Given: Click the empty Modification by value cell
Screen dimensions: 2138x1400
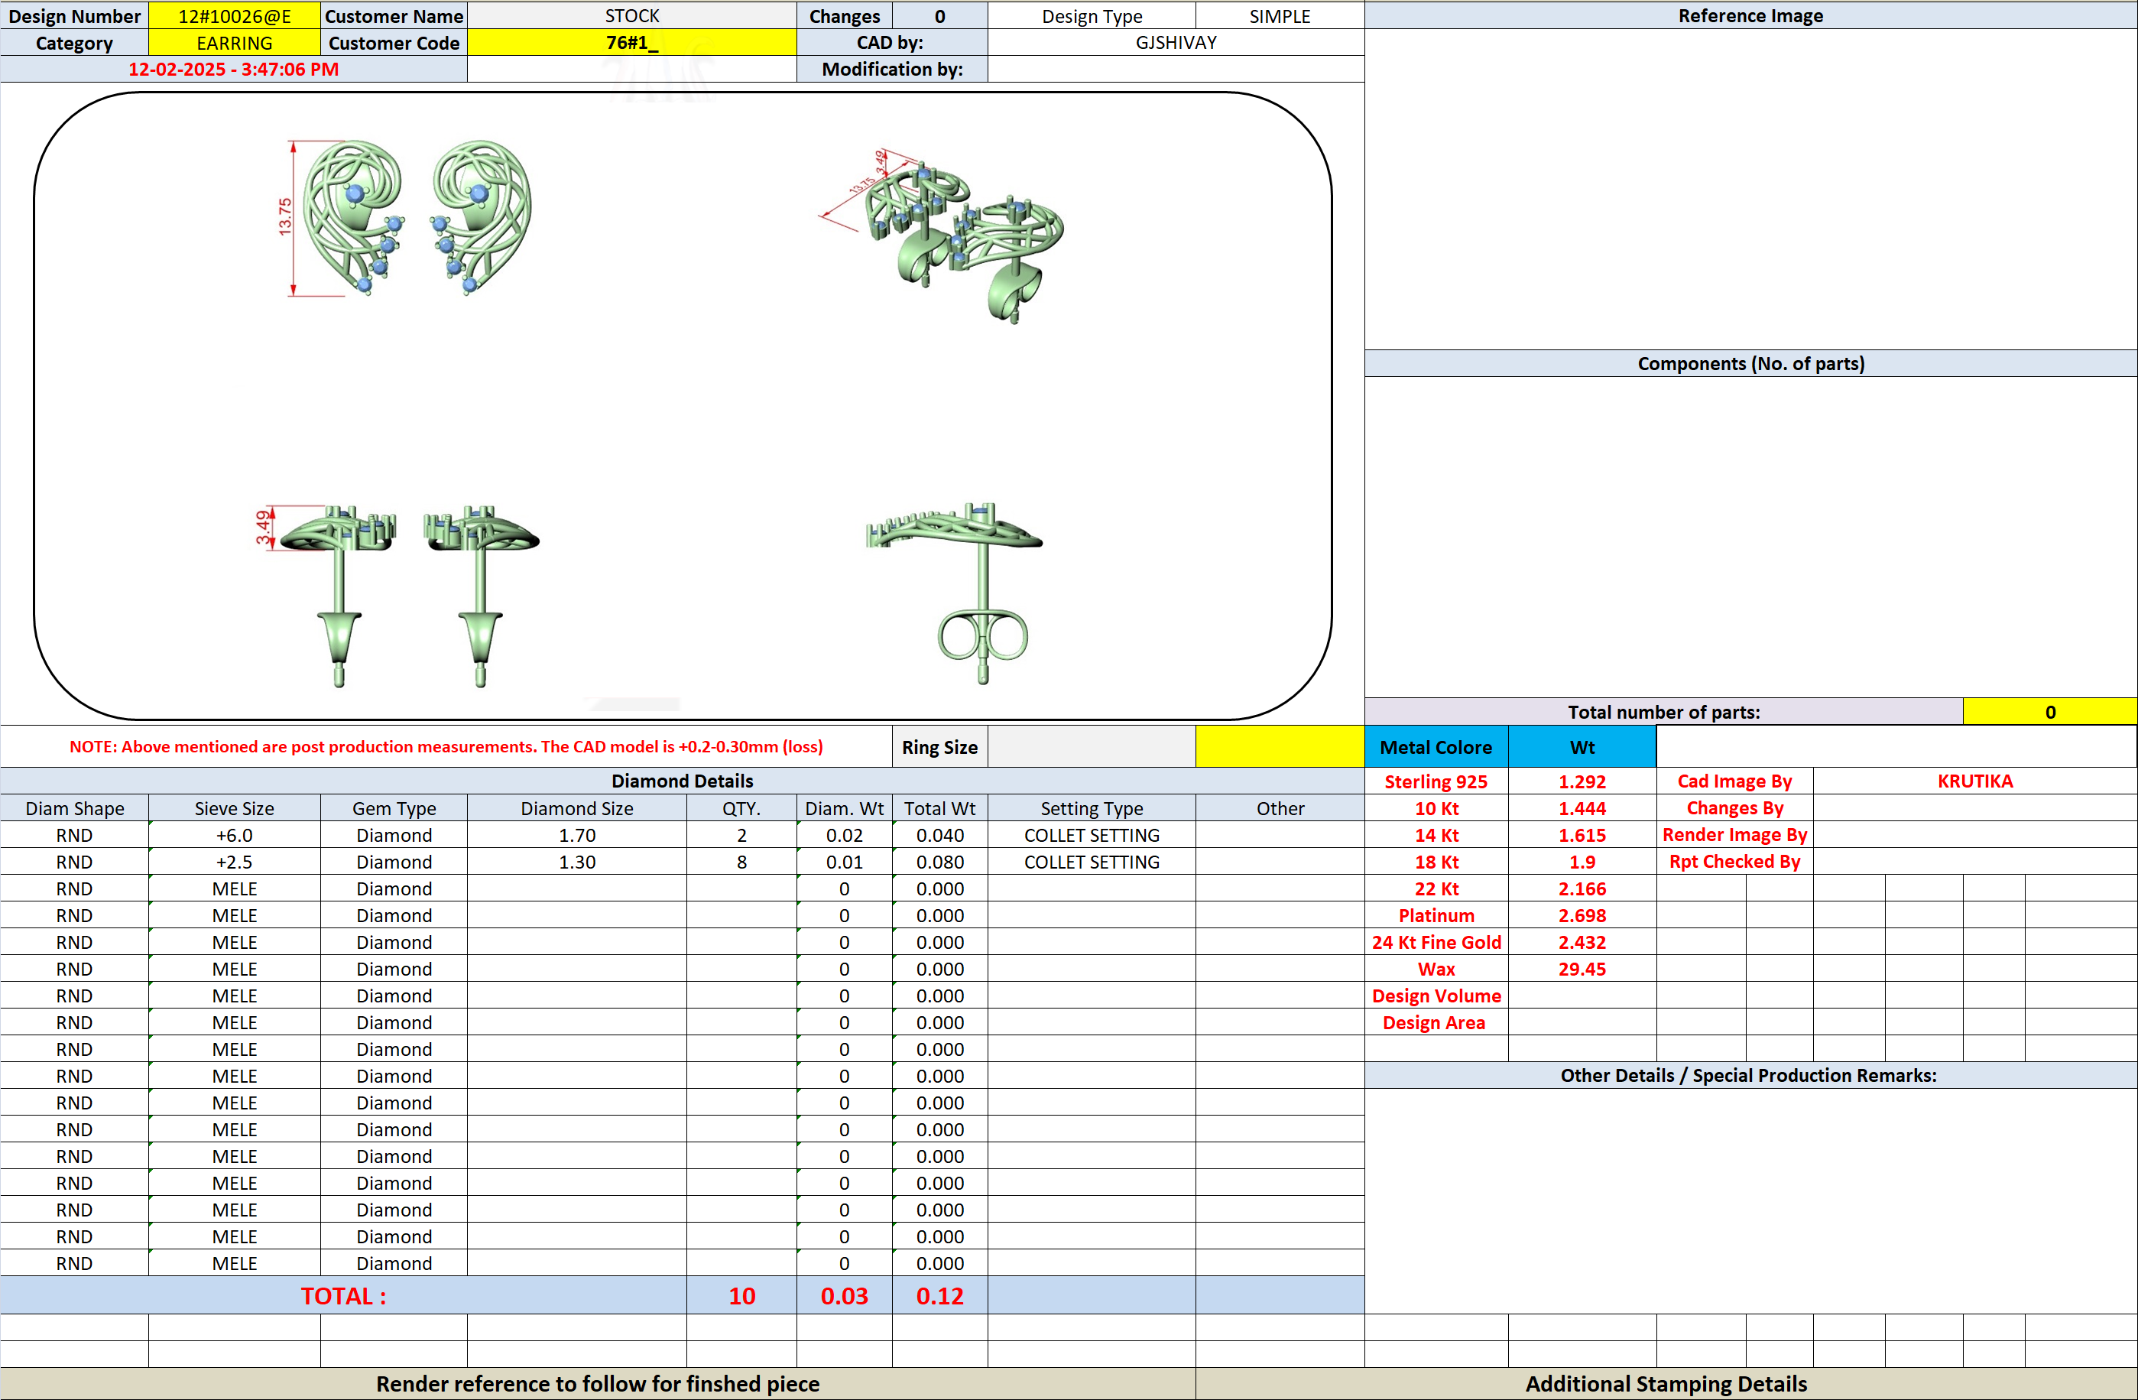Looking at the screenshot, I should click(x=1175, y=69).
